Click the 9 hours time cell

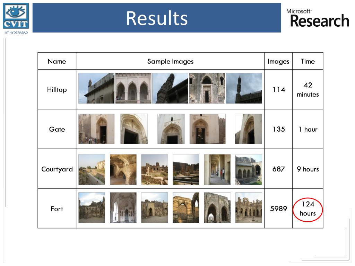(x=308, y=169)
